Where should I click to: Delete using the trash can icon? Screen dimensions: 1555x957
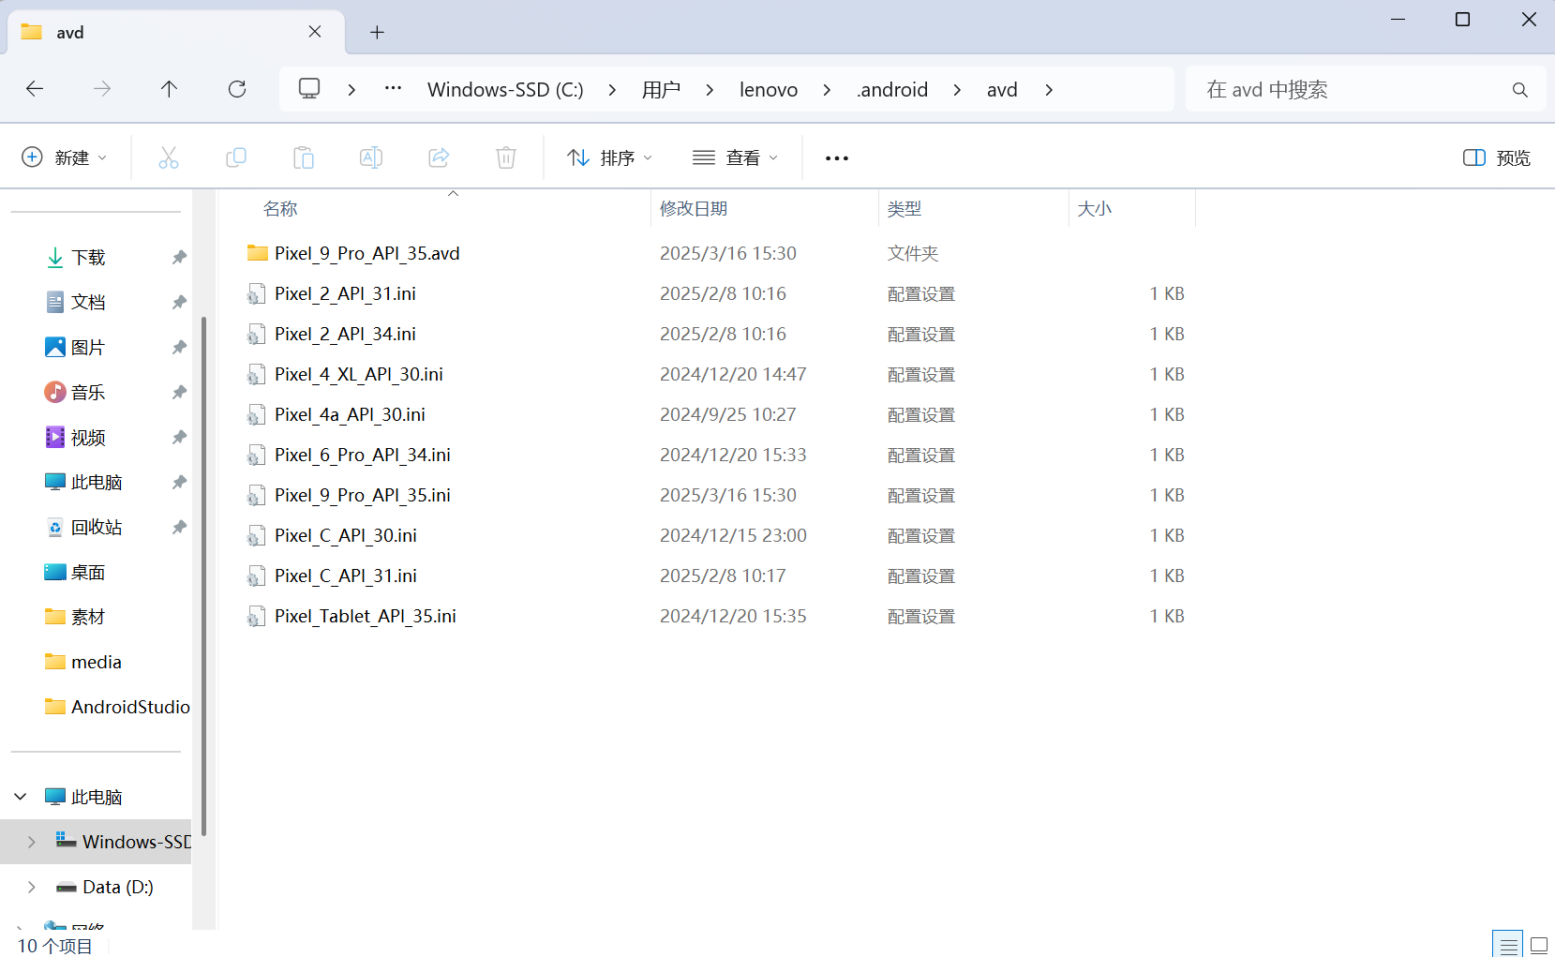point(506,157)
